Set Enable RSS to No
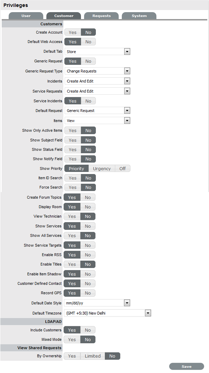The image size is (209, 373). click(88, 255)
